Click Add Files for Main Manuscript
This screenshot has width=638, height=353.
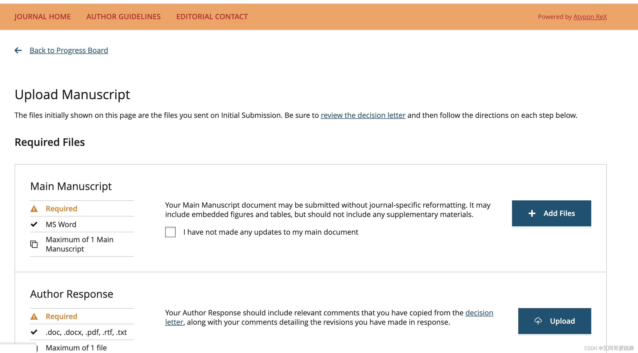point(551,213)
